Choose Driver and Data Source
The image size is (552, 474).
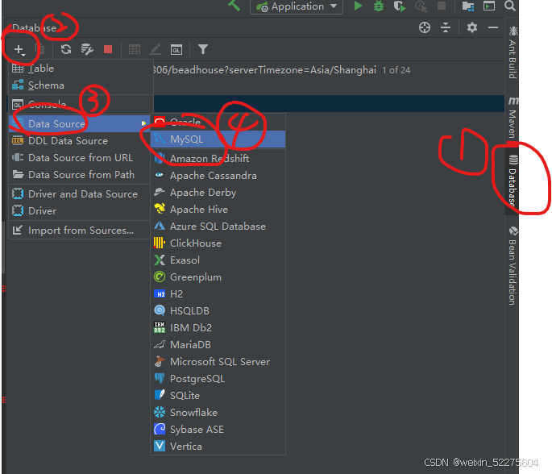[80, 194]
